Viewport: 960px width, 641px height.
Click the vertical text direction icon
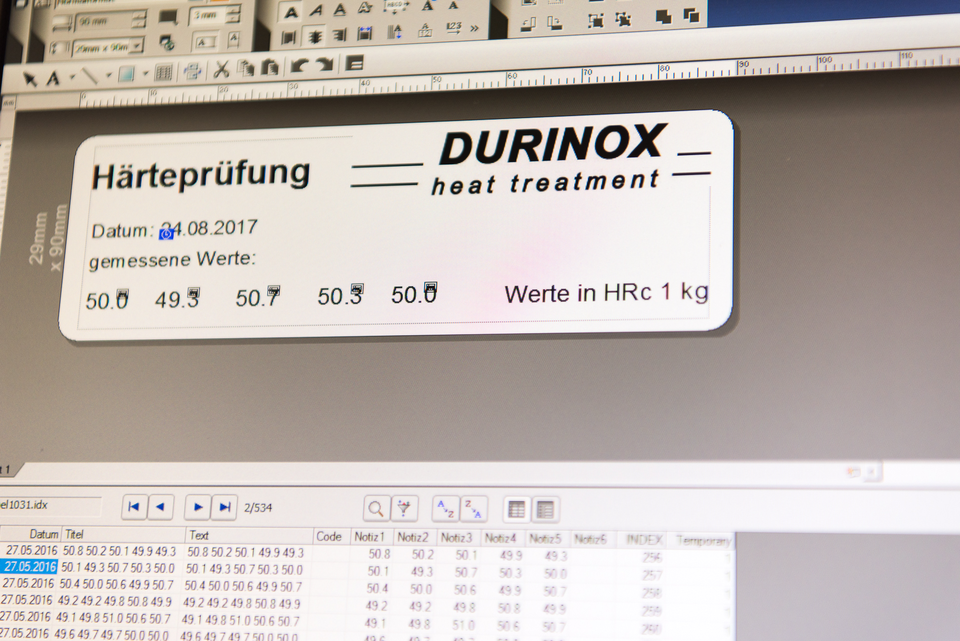(395, 32)
